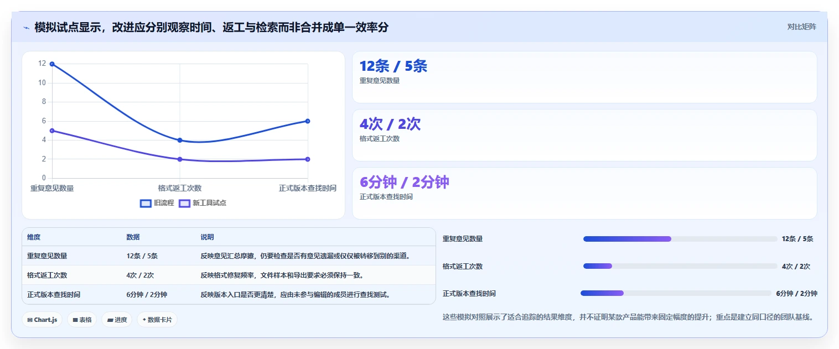Click the icon in the 数据卡片 chip
Screen dimensions: 839x349
click(144, 320)
